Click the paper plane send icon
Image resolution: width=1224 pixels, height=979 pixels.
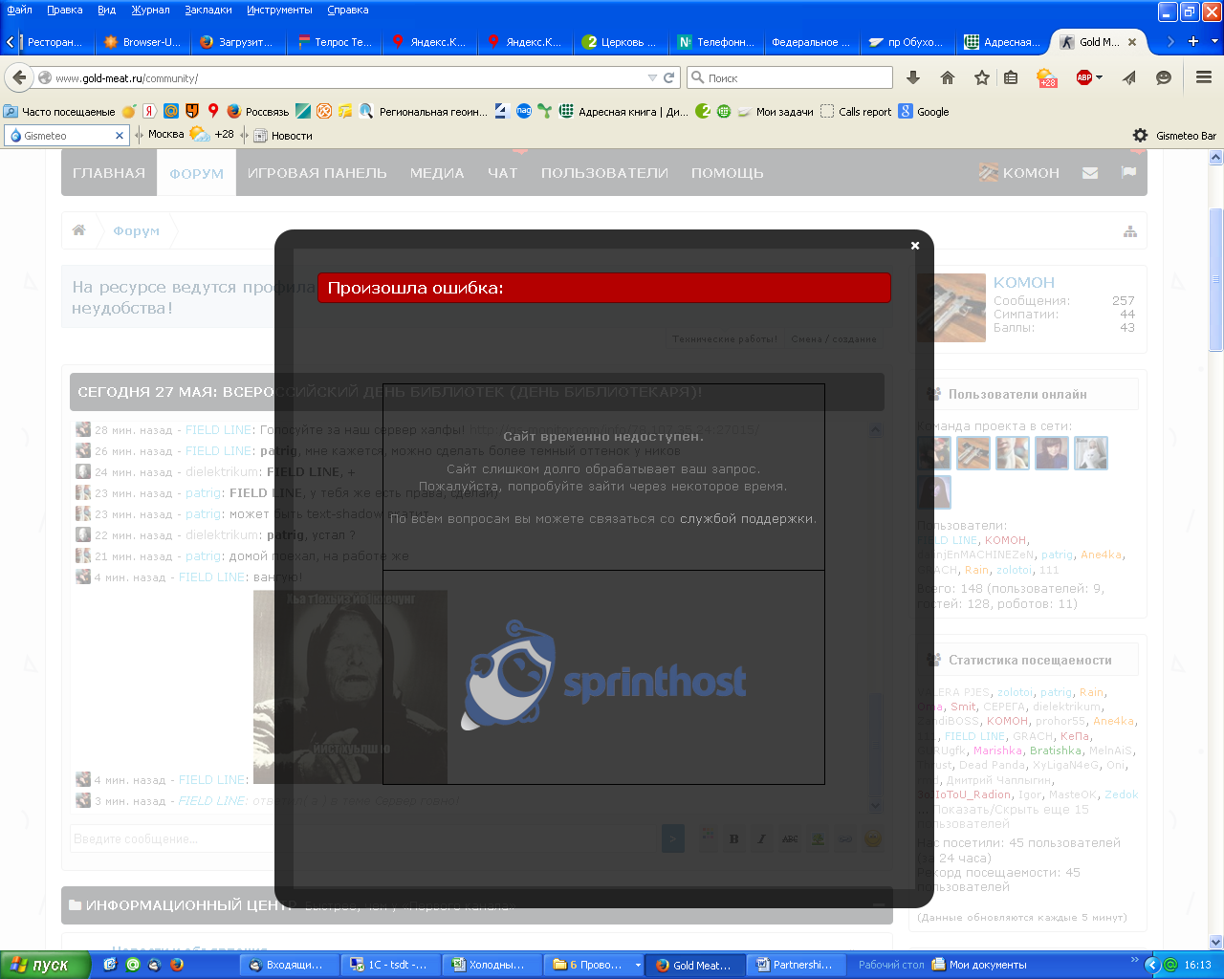(x=1129, y=78)
